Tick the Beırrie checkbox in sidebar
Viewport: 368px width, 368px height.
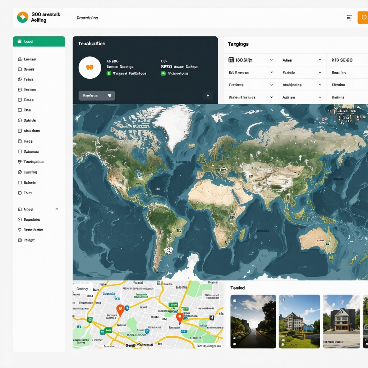coord(20,69)
